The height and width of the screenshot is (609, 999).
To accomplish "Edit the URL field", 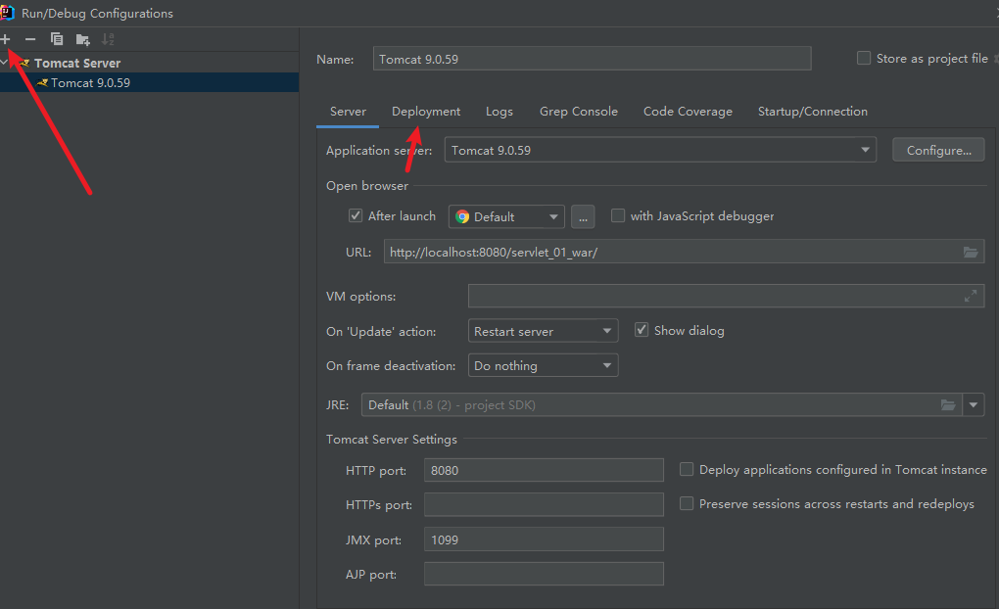I will point(684,252).
